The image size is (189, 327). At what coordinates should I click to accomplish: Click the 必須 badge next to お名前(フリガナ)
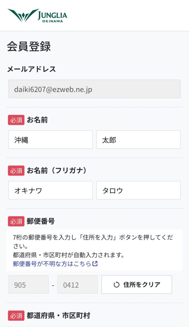tap(16, 171)
